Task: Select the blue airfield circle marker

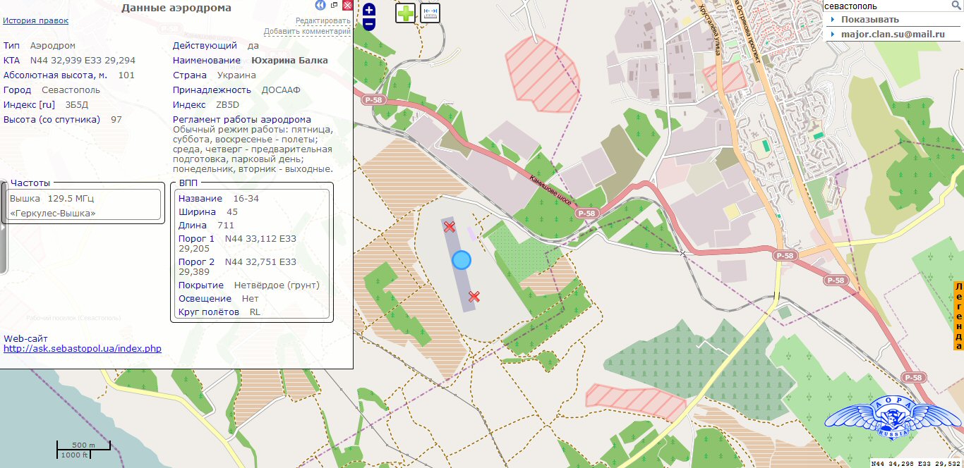Action: (461, 260)
